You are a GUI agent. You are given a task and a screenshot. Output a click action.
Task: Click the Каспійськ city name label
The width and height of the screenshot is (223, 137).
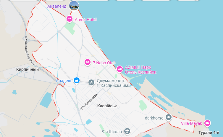tap(107, 106)
